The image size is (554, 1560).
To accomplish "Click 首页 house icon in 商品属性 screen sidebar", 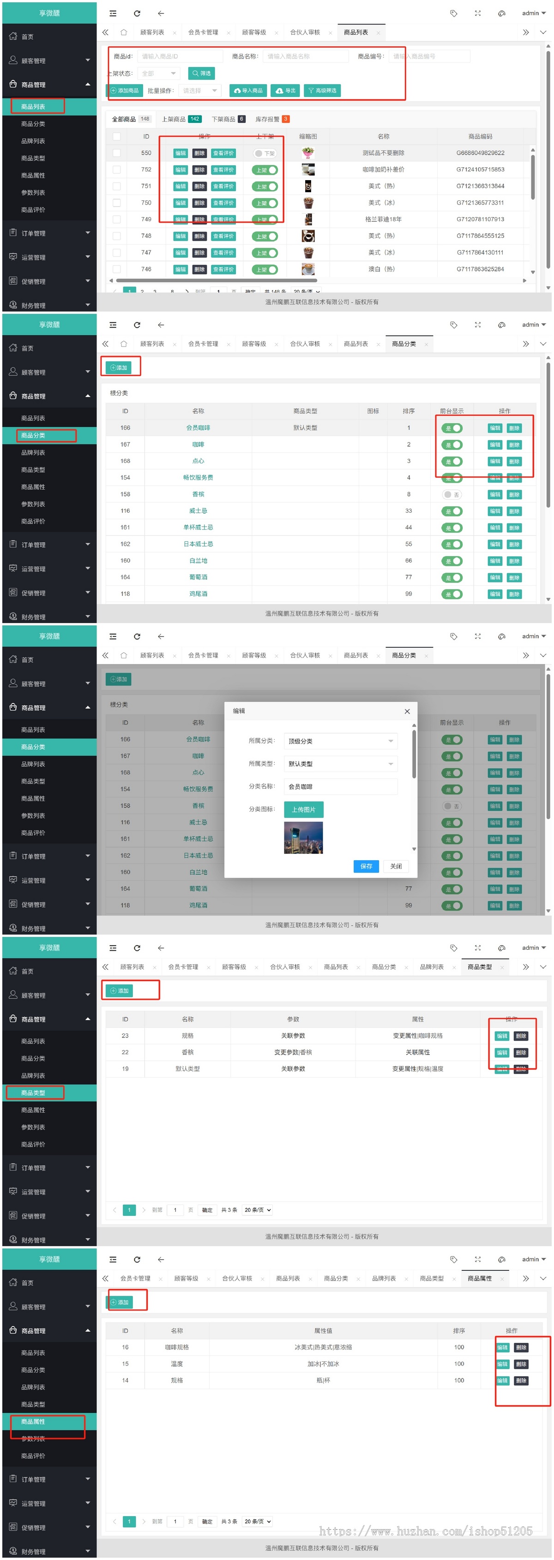I will point(13,1283).
